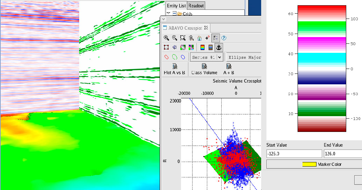The width and height of the screenshot is (362, 190).
Task: Select the zoom-to-area rubber band tool
Action: click(183, 38)
